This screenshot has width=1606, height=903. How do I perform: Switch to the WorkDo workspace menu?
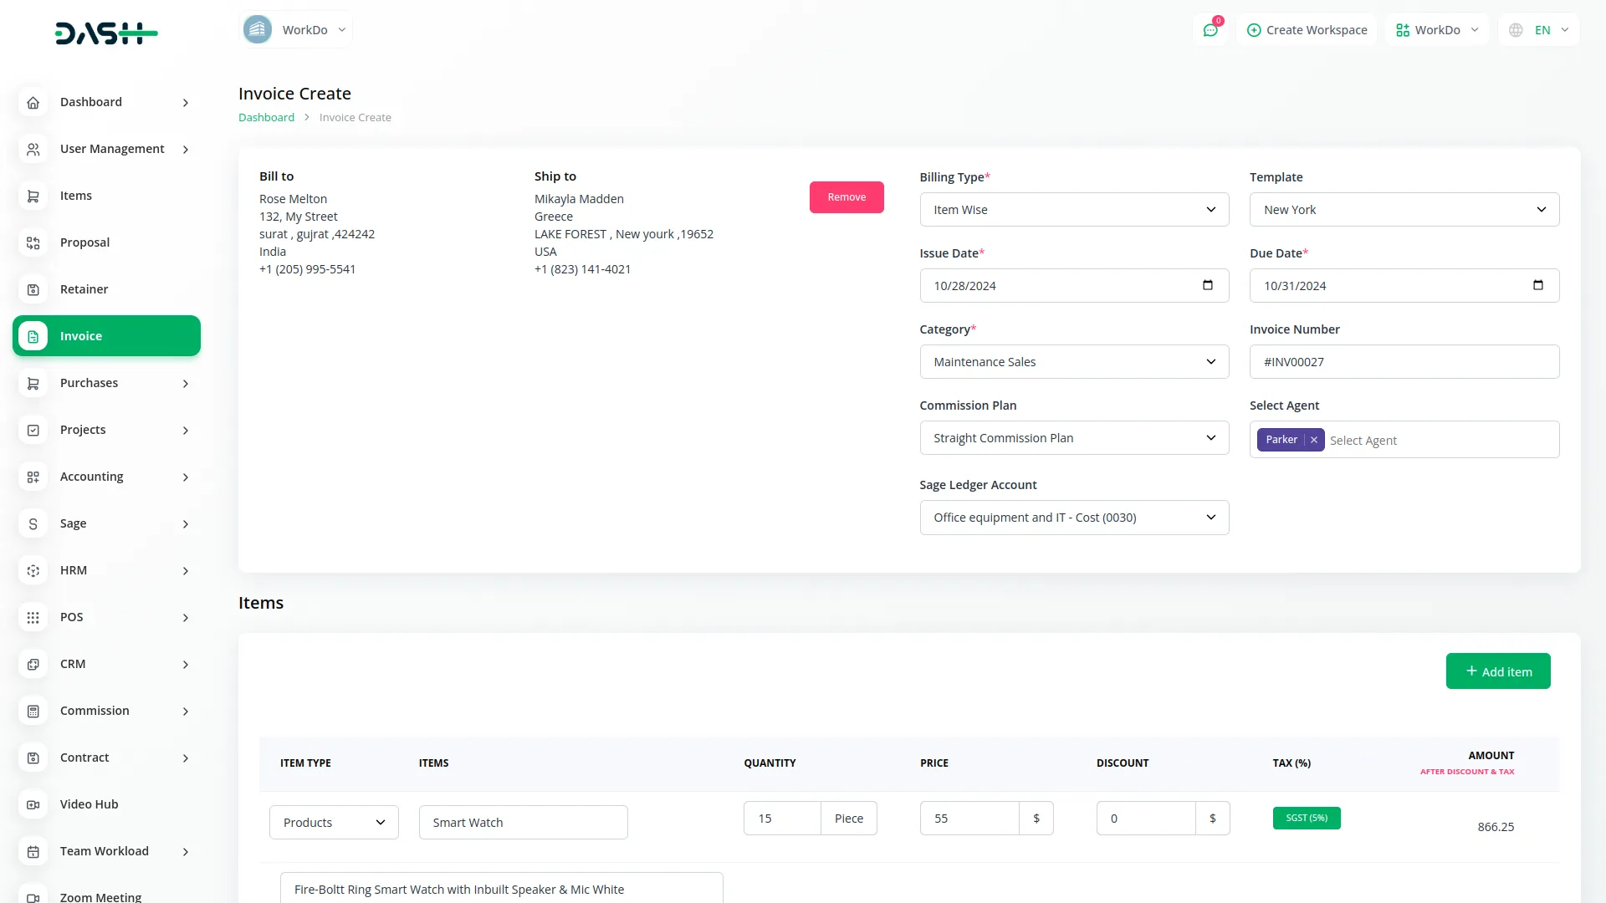(x=1435, y=29)
